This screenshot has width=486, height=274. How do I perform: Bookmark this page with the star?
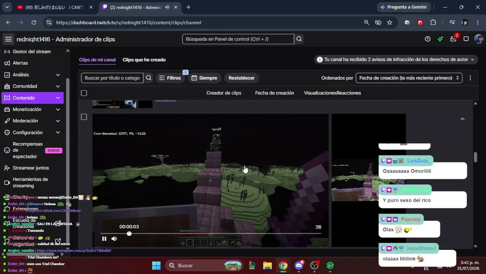point(389,22)
